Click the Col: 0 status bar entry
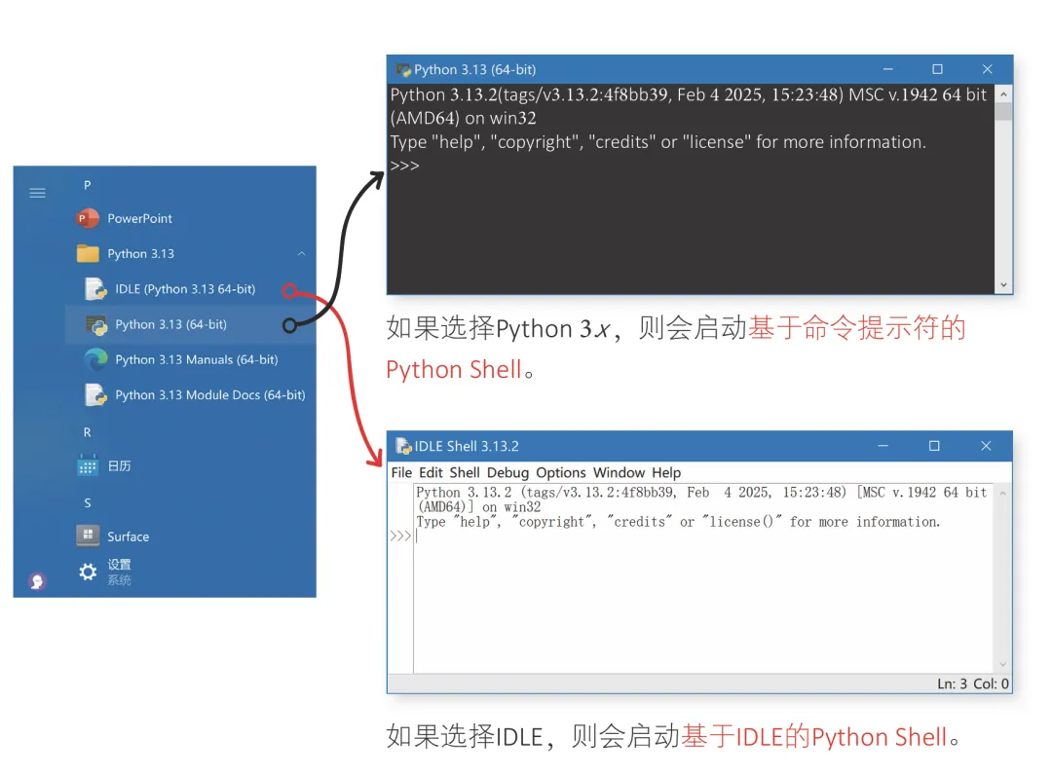 [991, 684]
